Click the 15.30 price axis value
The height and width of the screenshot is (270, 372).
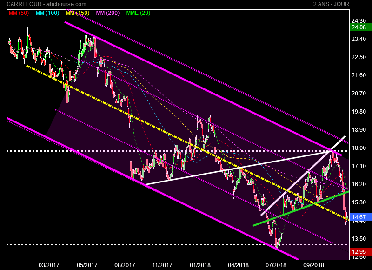[x=359, y=202]
